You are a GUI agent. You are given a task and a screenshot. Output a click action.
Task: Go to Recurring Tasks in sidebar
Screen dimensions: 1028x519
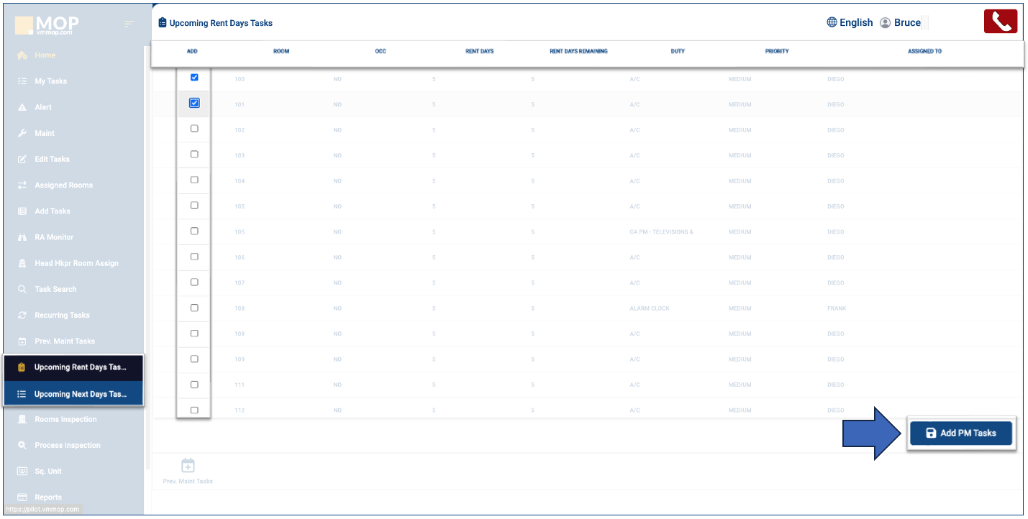point(62,315)
